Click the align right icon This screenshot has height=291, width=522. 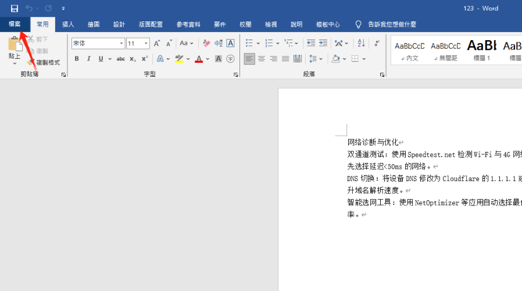[x=273, y=59]
